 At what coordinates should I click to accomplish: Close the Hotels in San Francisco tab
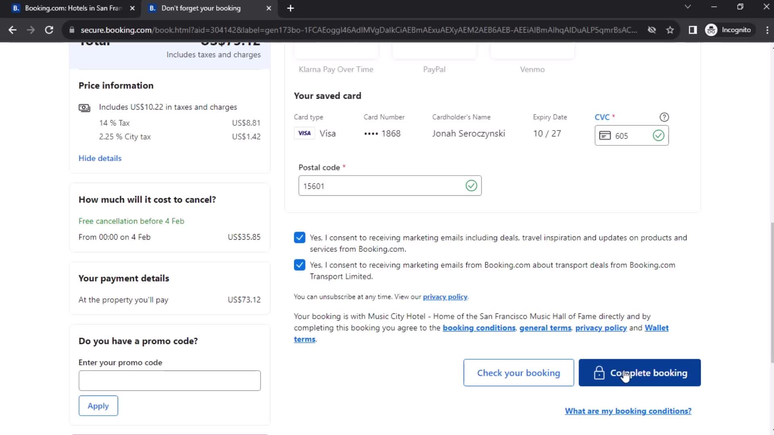pos(132,8)
